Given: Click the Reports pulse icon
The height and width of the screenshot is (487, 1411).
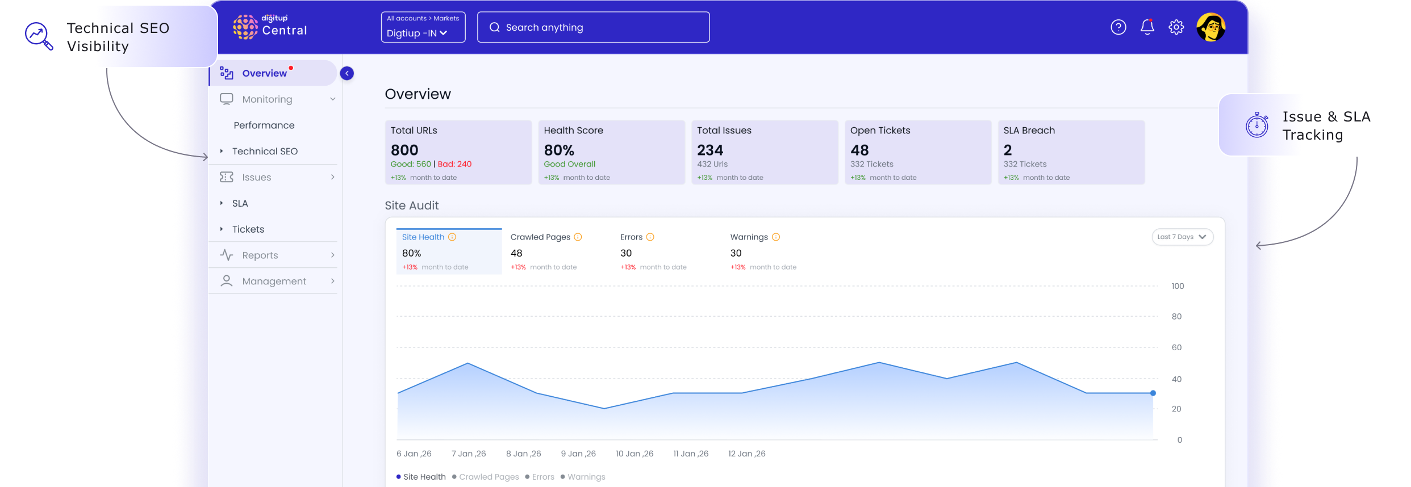Looking at the screenshot, I should click(227, 255).
